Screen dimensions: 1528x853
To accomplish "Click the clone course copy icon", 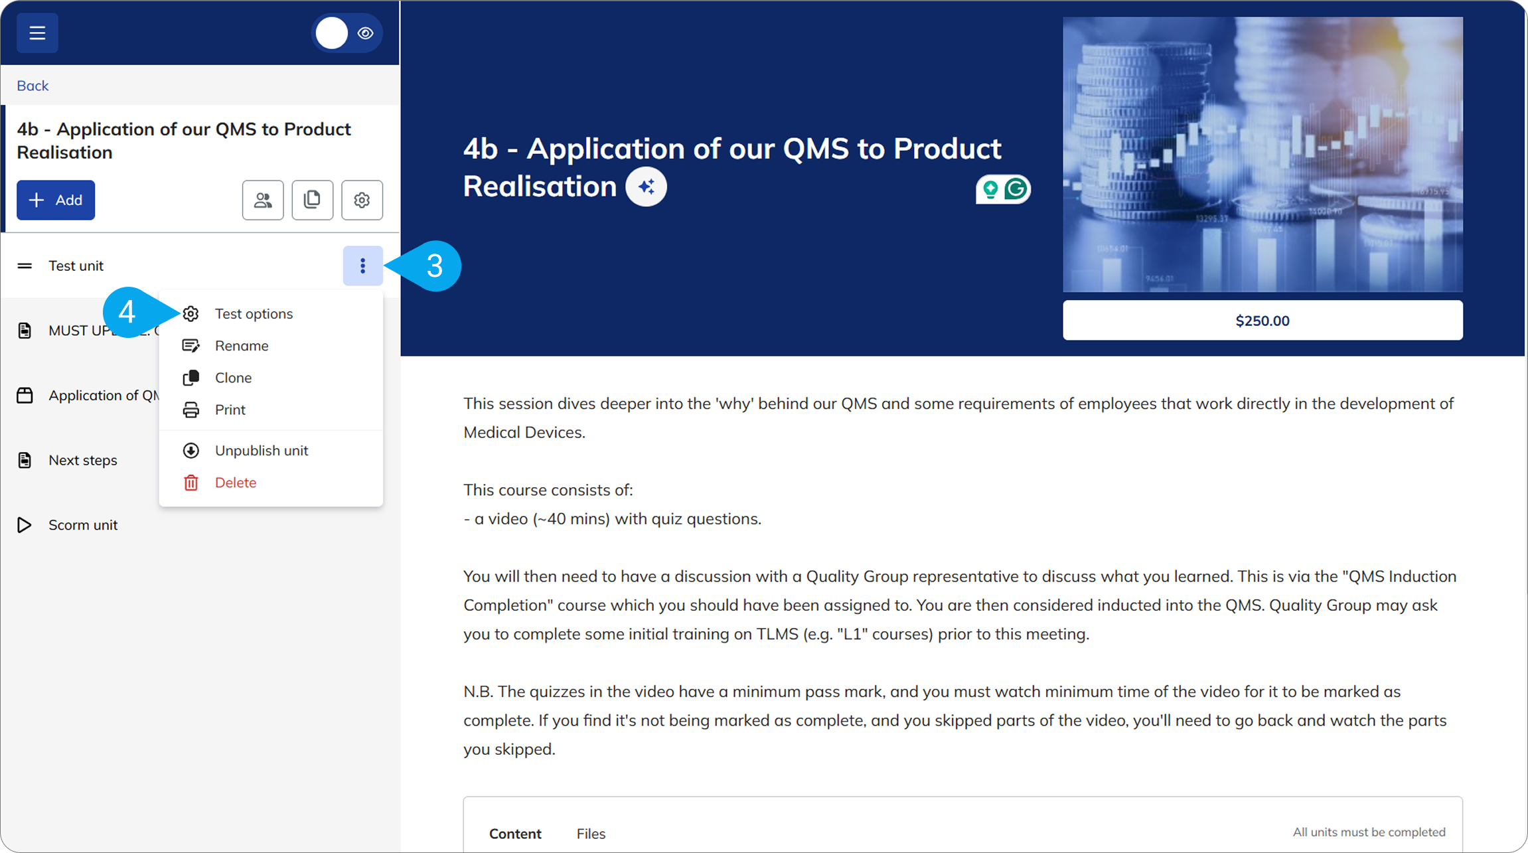I will tap(313, 200).
